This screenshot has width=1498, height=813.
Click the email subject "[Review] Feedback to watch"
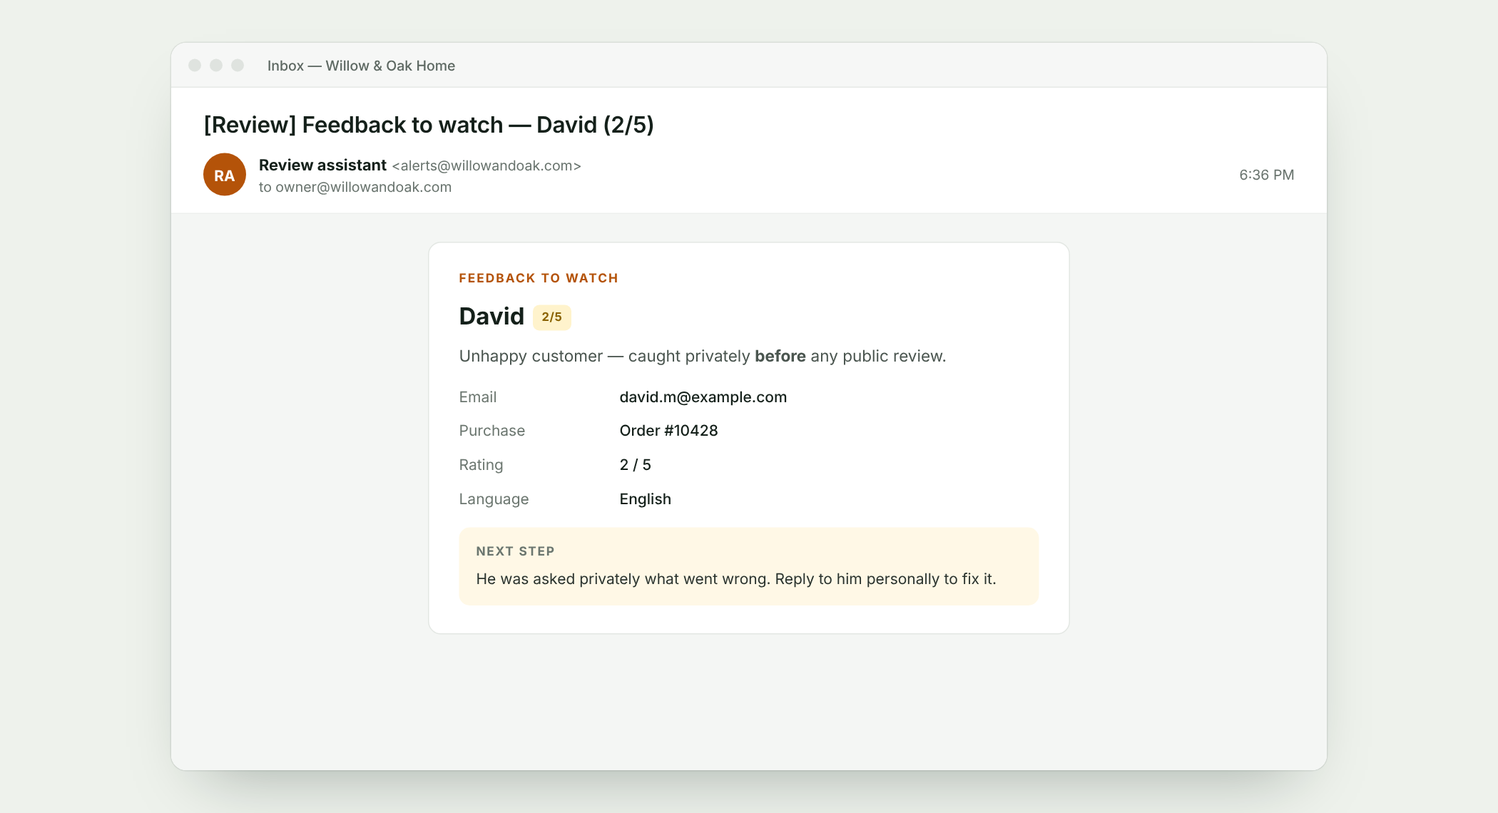tap(429, 125)
